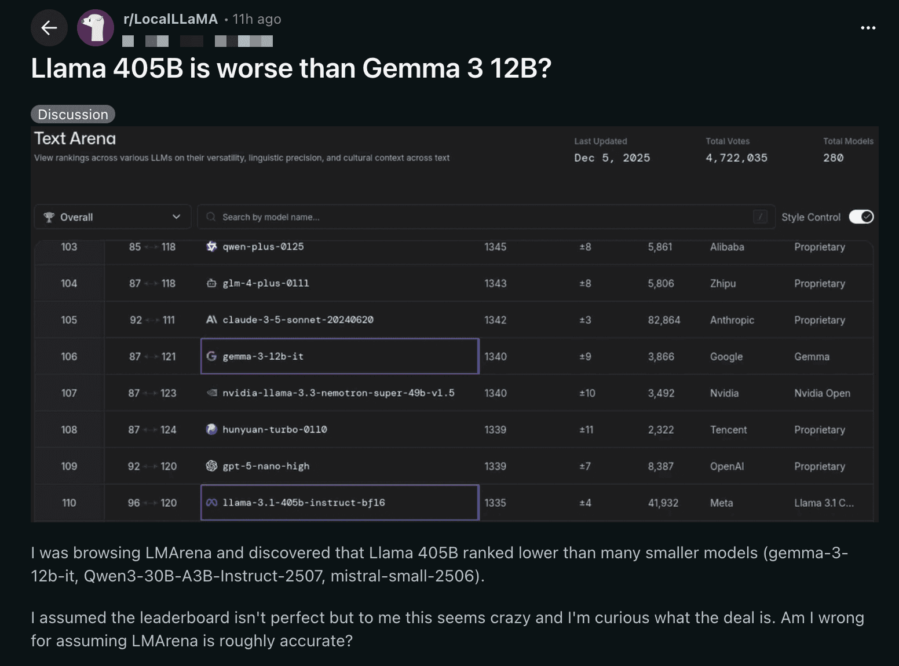Click the back arrow button
The height and width of the screenshot is (666, 899).
tap(49, 28)
